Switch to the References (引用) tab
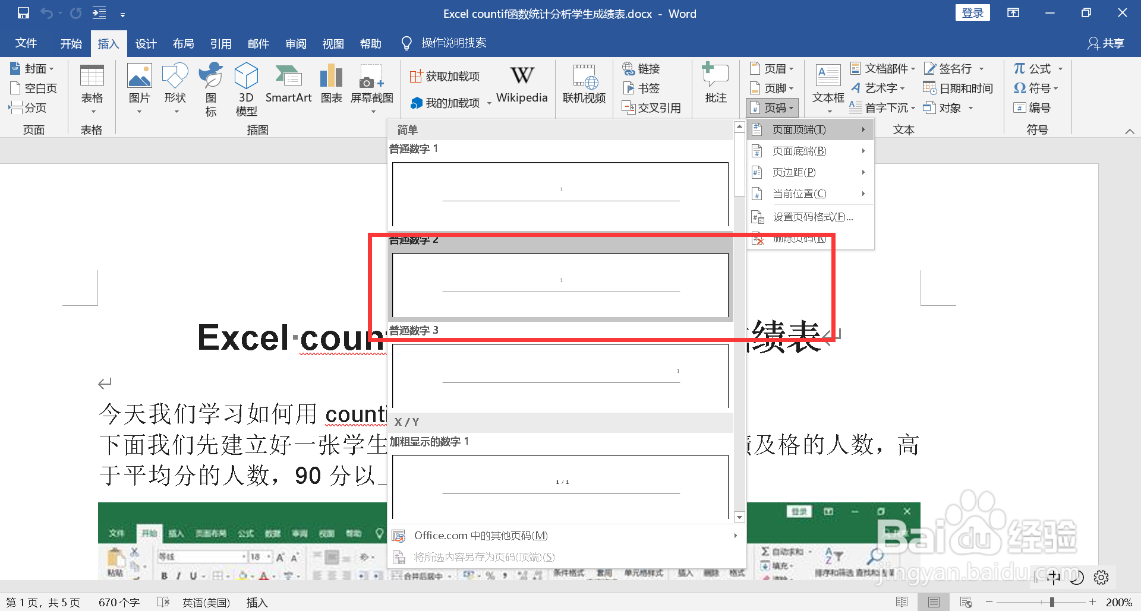Image resolution: width=1141 pixels, height=611 pixels. [221, 43]
